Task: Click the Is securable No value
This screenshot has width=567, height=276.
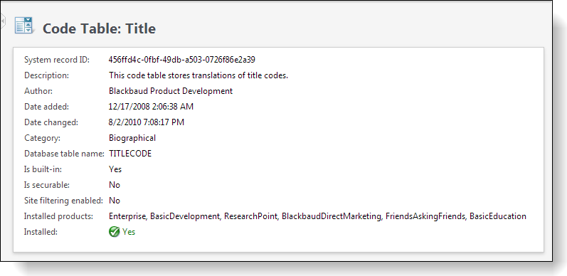Action: 115,185
